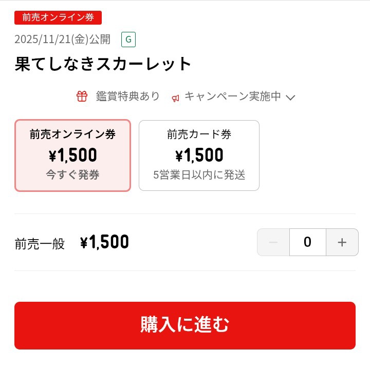Click the red 前売オンライン券 badge at top
This screenshot has width=370, height=370.
pyautogui.click(x=58, y=17)
